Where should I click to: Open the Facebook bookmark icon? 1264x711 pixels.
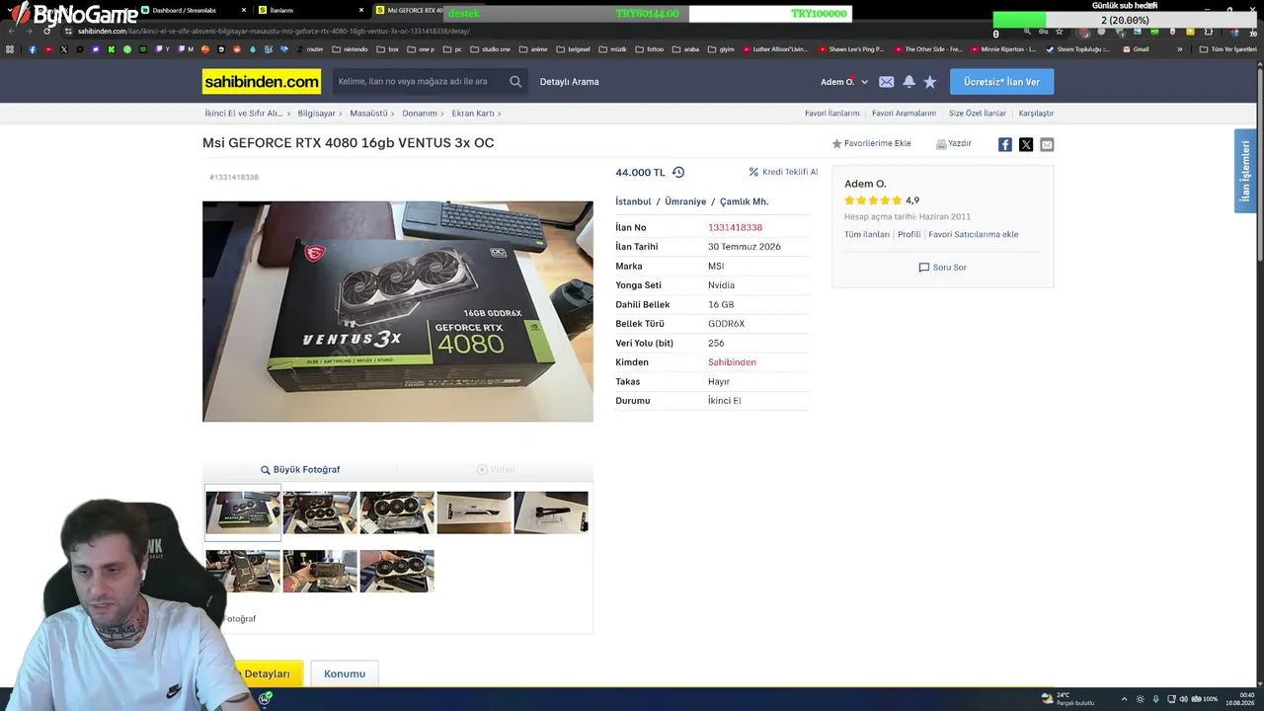33,49
